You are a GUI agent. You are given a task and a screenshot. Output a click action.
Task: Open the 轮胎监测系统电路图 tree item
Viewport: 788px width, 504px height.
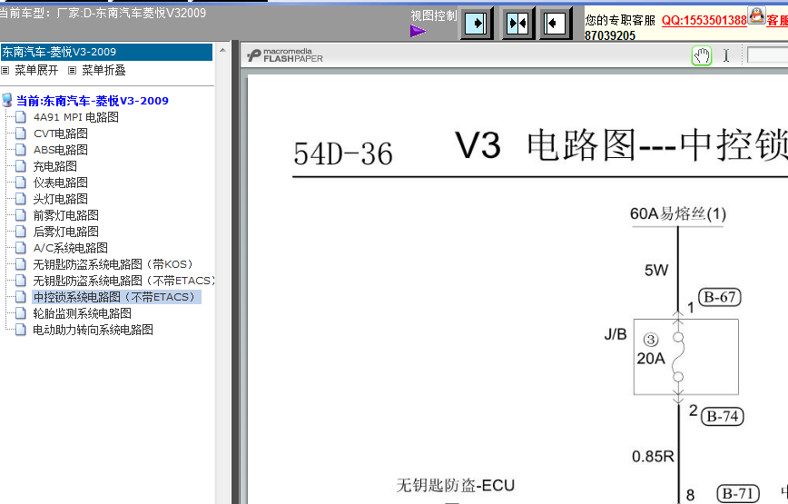click(x=83, y=313)
